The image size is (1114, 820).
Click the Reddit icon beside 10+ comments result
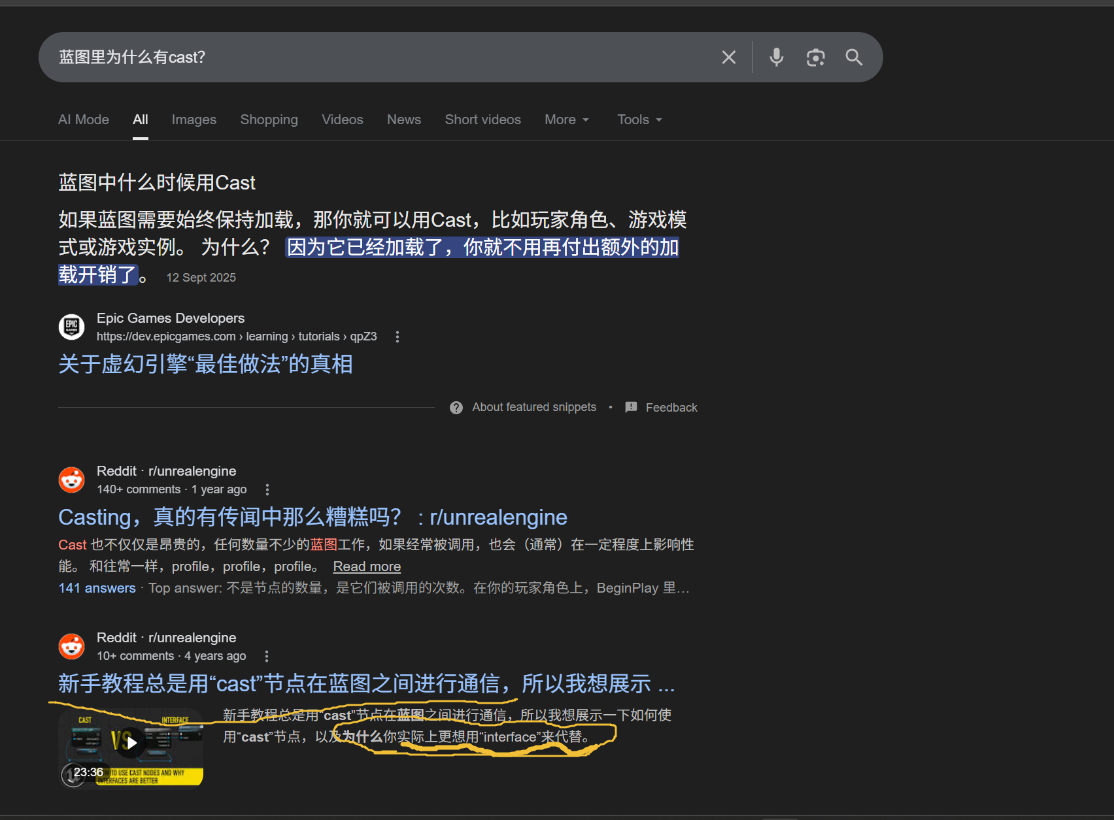click(x=72, y=646)
